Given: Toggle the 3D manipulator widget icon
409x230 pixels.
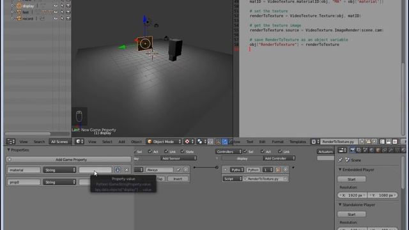Looking at the screenshot, I should tap(218, 142).
